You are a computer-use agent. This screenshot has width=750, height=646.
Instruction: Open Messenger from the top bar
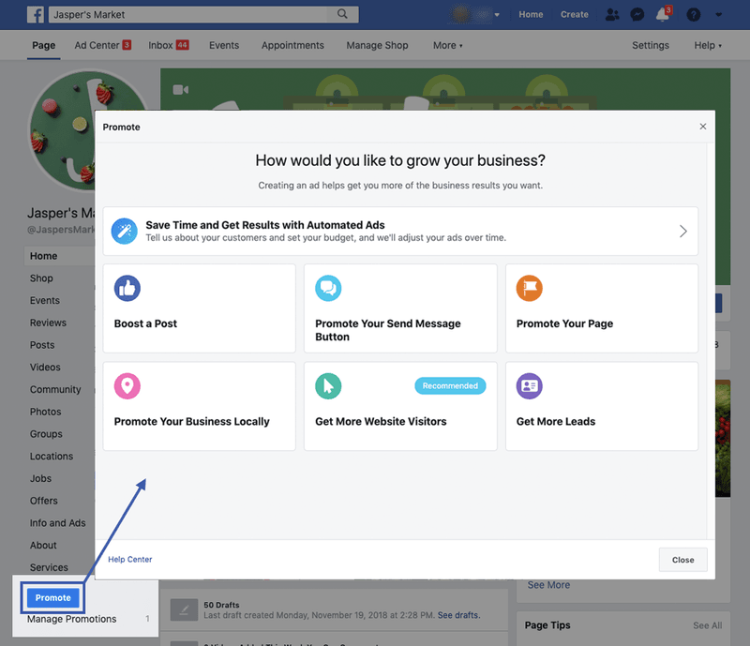point(637,15)
